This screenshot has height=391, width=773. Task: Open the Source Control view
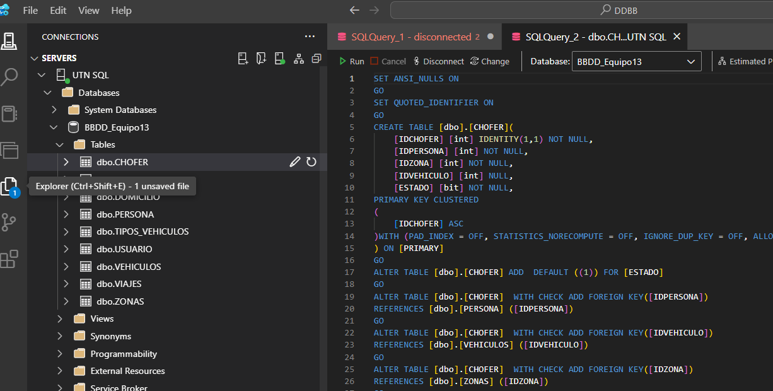tap(9, 223)
